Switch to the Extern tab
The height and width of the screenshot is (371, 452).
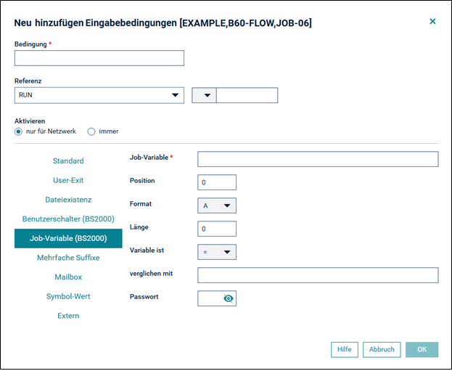68,316
